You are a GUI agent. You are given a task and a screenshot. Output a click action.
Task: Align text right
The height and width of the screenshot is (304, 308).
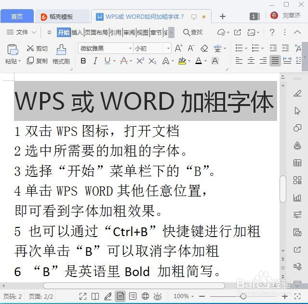[x=263, y=61]
